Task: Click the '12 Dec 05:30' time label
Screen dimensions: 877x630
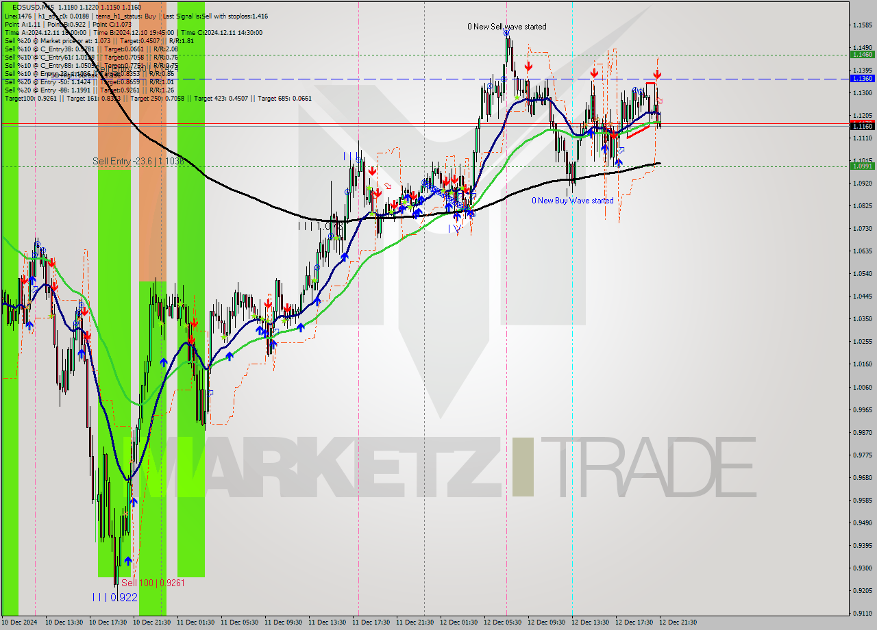Action: click(503, 622)
